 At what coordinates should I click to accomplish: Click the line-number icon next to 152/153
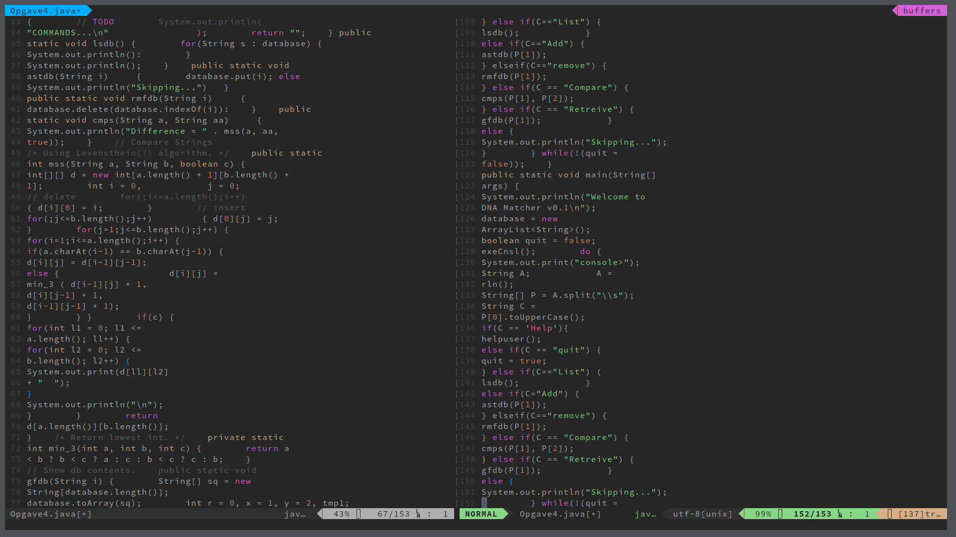(839, 514)
